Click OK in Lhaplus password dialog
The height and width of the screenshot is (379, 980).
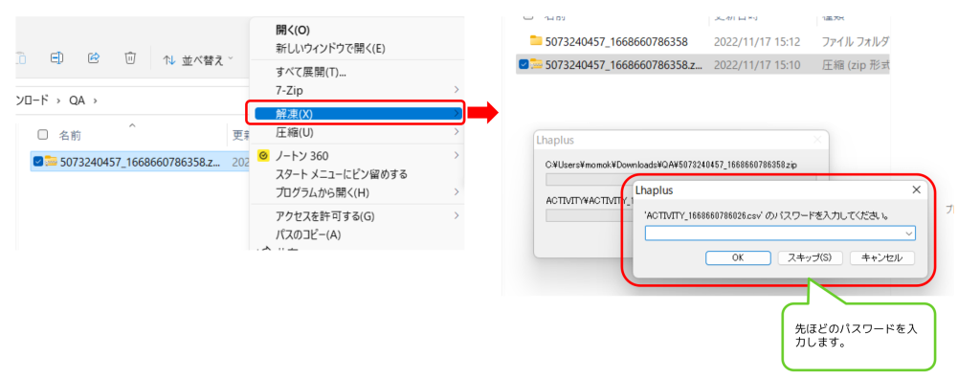pyautogui.click(x=738, y=257)
